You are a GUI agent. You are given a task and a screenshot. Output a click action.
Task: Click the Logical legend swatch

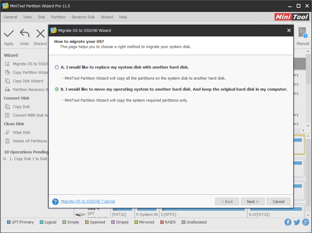42,222
